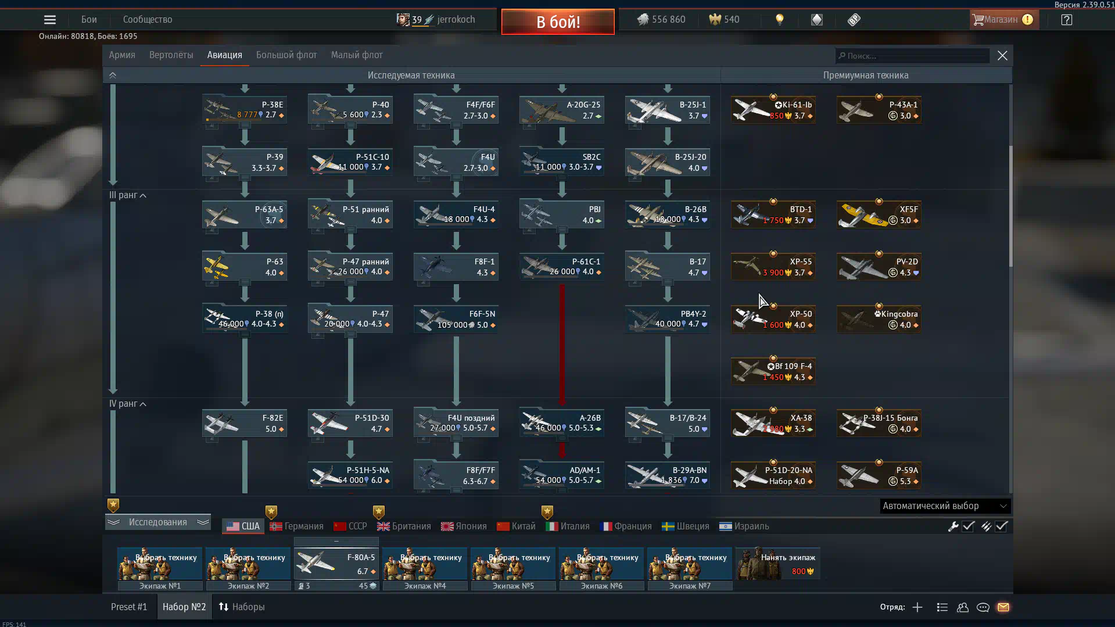The height and width of the screenshot is (627, 1115).
Task: Click the golden eagles balance 540
Action: click(724, 20)
